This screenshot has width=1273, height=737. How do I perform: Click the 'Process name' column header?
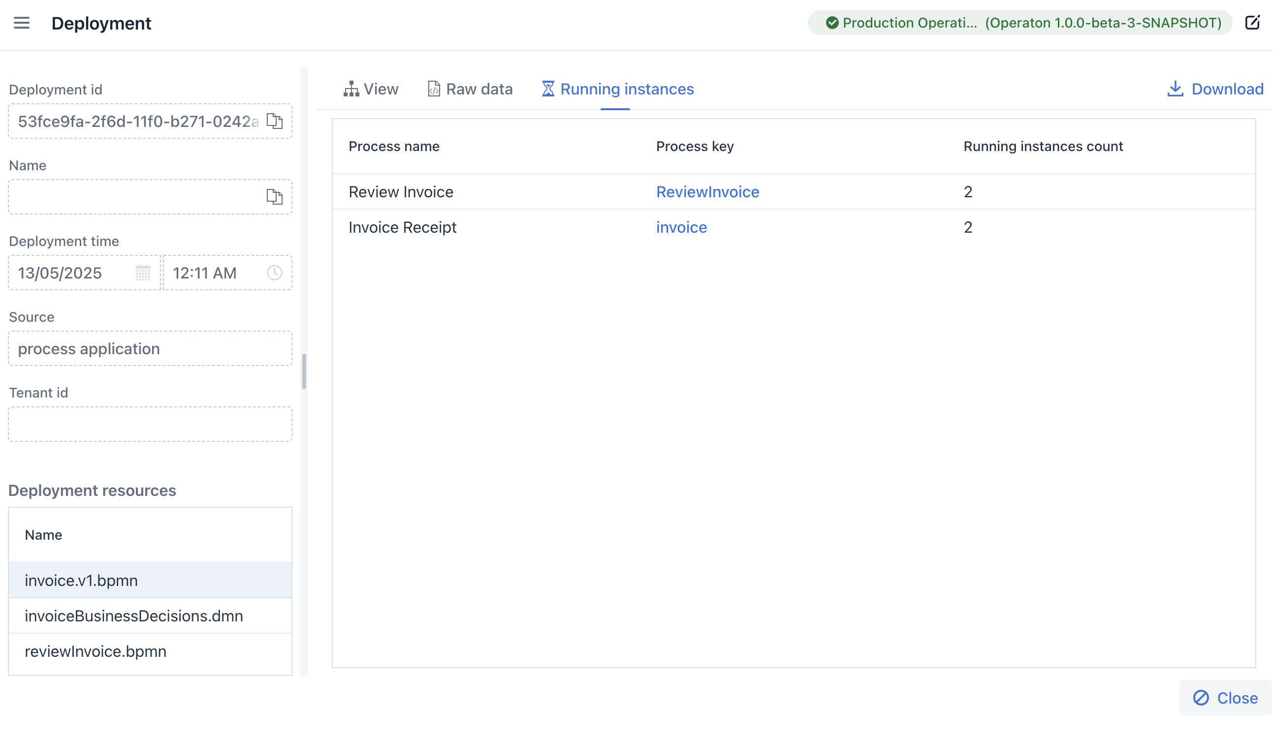click(x=394, y=147)
